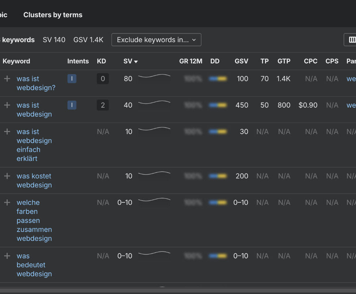Image resolution: width=356 pixels, height=294 pixels.
Task: Open the column customization icon
Action: 352,40
